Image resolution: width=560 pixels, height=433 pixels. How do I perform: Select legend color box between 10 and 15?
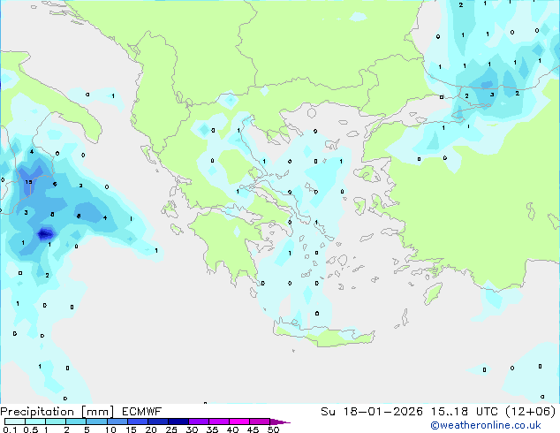pyautogui.click(x=117, y=422)
